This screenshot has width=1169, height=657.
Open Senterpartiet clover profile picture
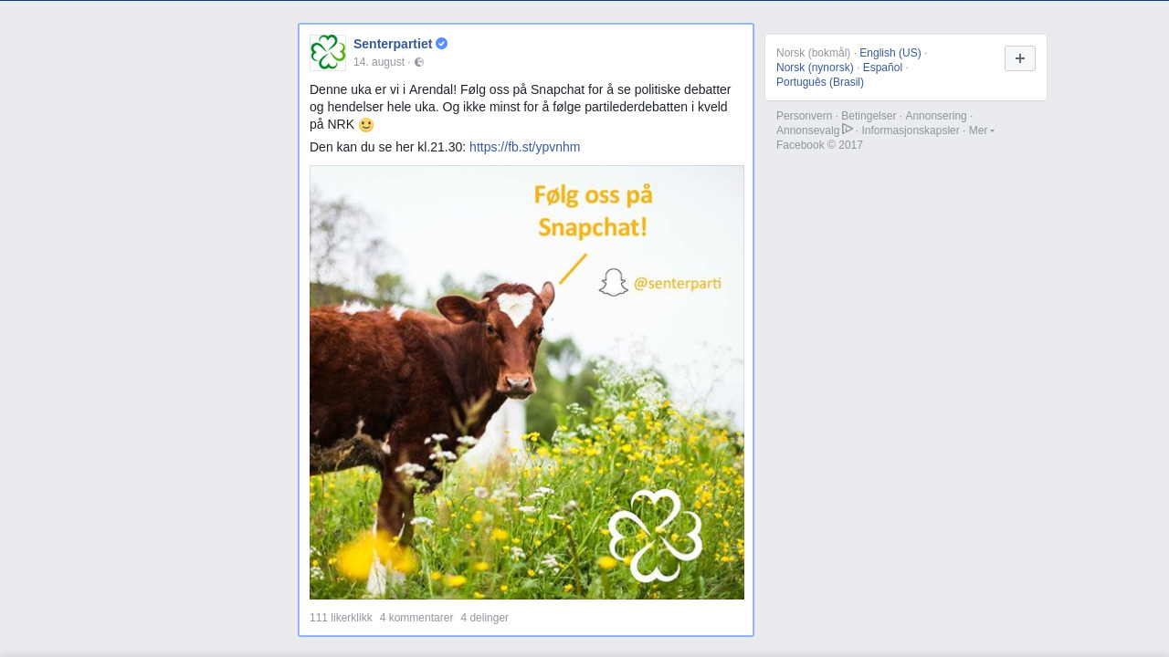328,53
